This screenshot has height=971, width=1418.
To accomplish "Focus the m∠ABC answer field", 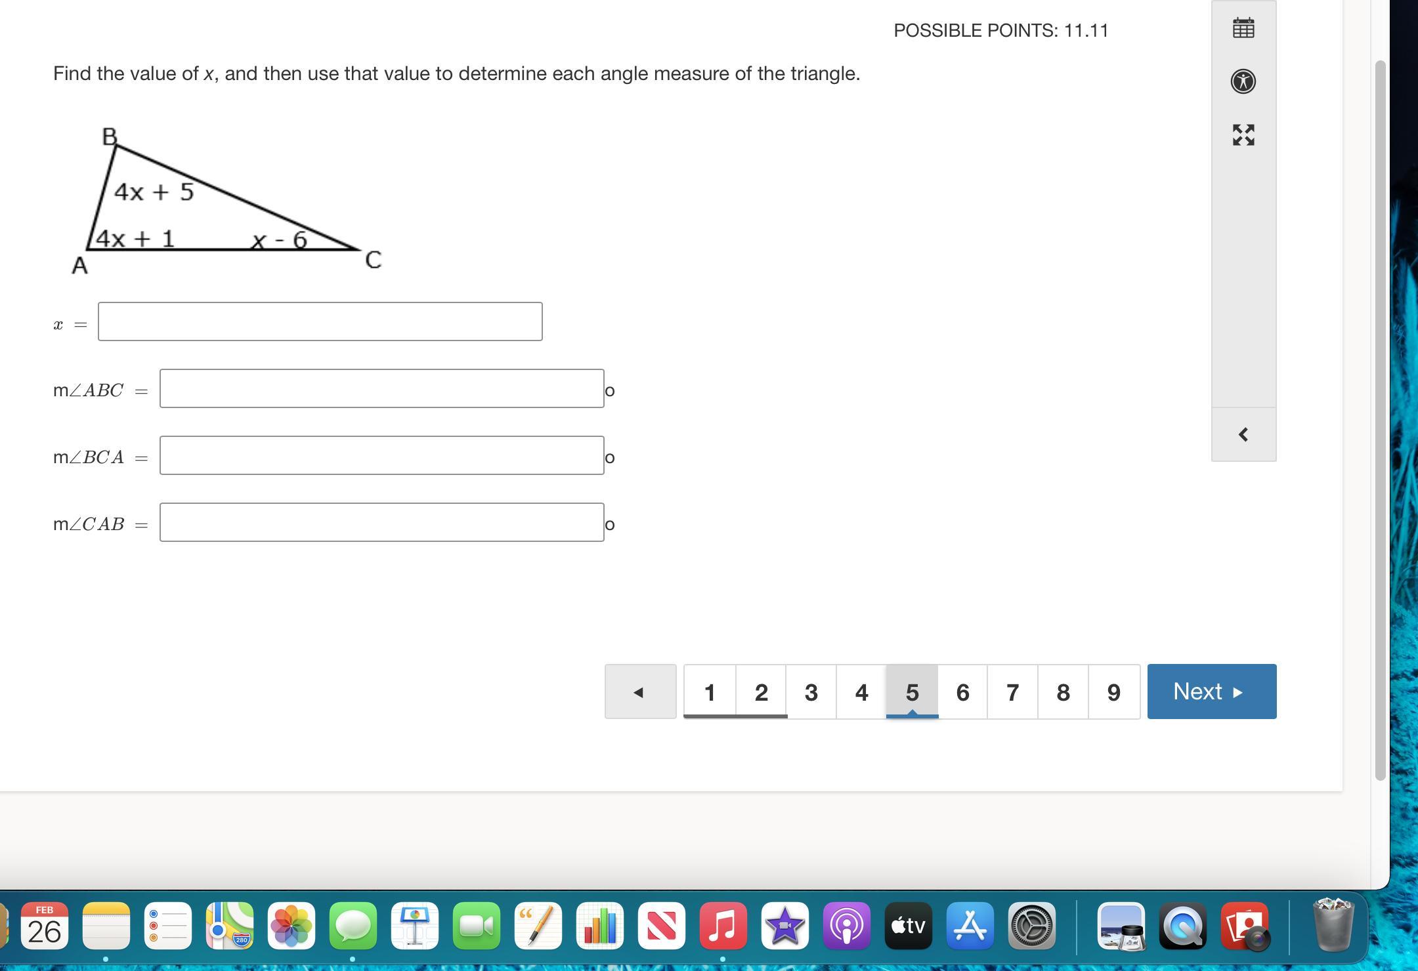I will [381, 388].
